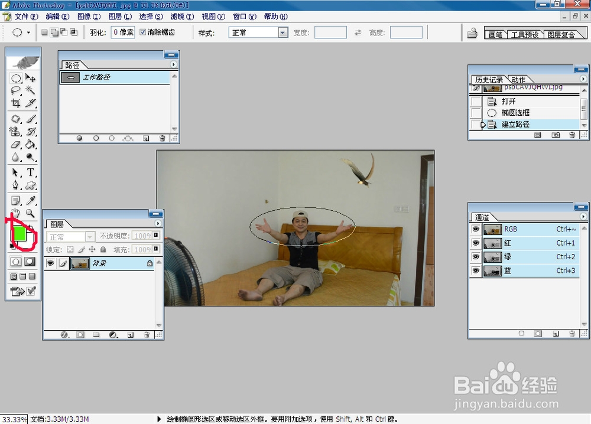Open the Channels panel flyout menu
The width and height of the screenshot is (591, 424).
[x=583, y=217]
